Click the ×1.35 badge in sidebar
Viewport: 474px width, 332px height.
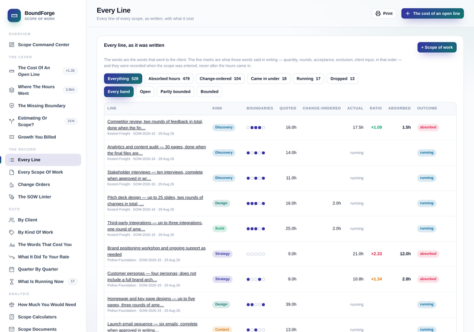(70, 71)
